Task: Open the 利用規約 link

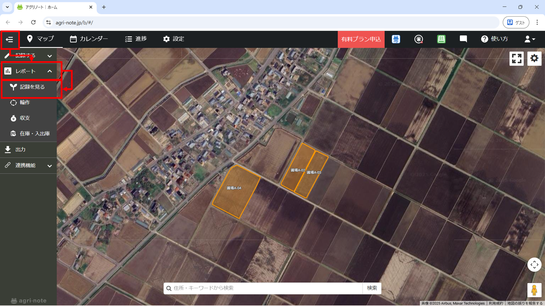Action: click(496, 303)
